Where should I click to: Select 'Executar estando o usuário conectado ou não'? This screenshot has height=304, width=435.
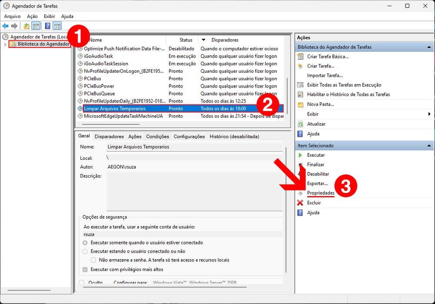[85, 251]
